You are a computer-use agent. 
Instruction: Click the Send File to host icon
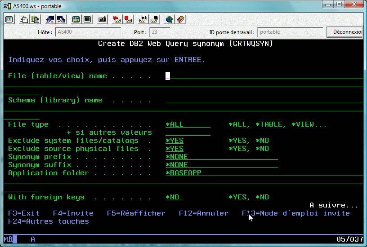click(x=50, y=19)
